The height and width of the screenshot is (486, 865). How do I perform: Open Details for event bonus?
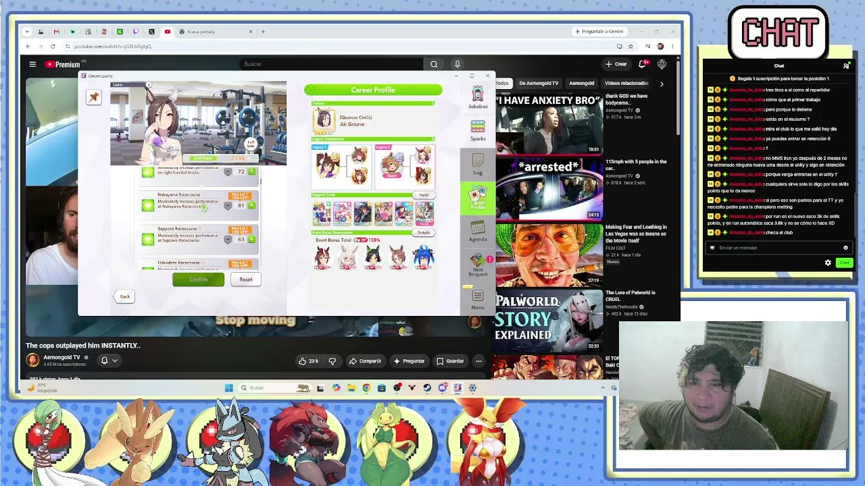(x=424, y=232)
